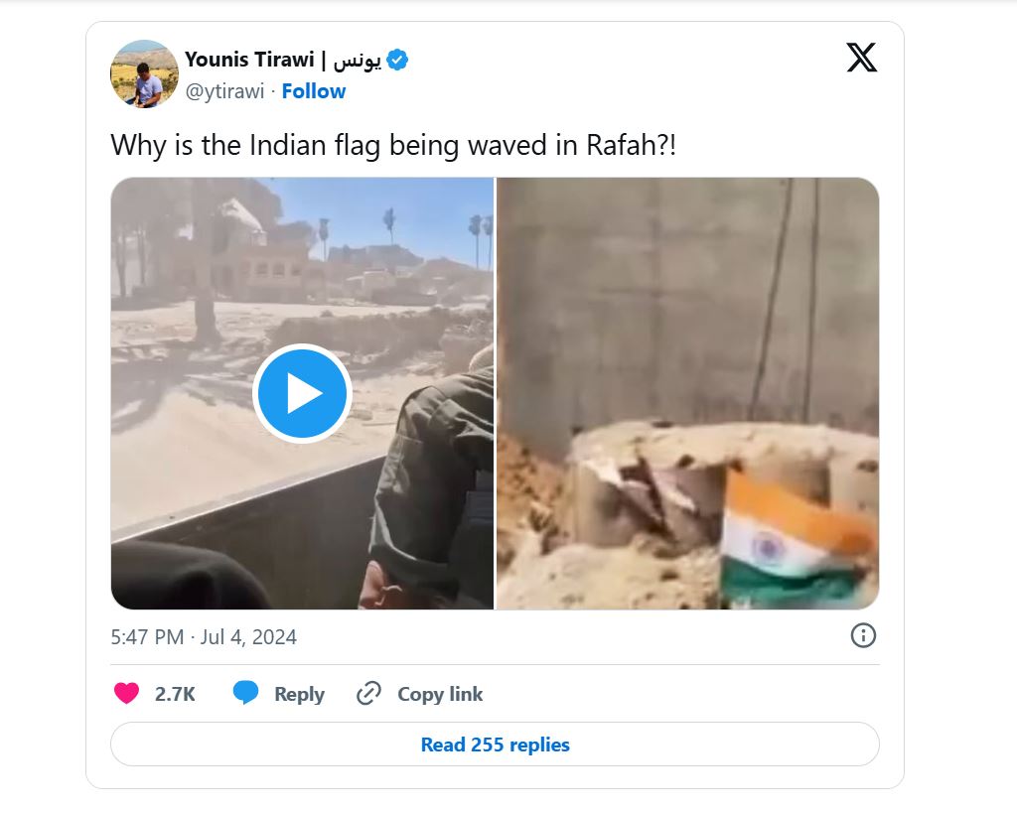Open the @ytirawi handle link
This screenshot has width=1017, height=813.
[x=225, y=91]
